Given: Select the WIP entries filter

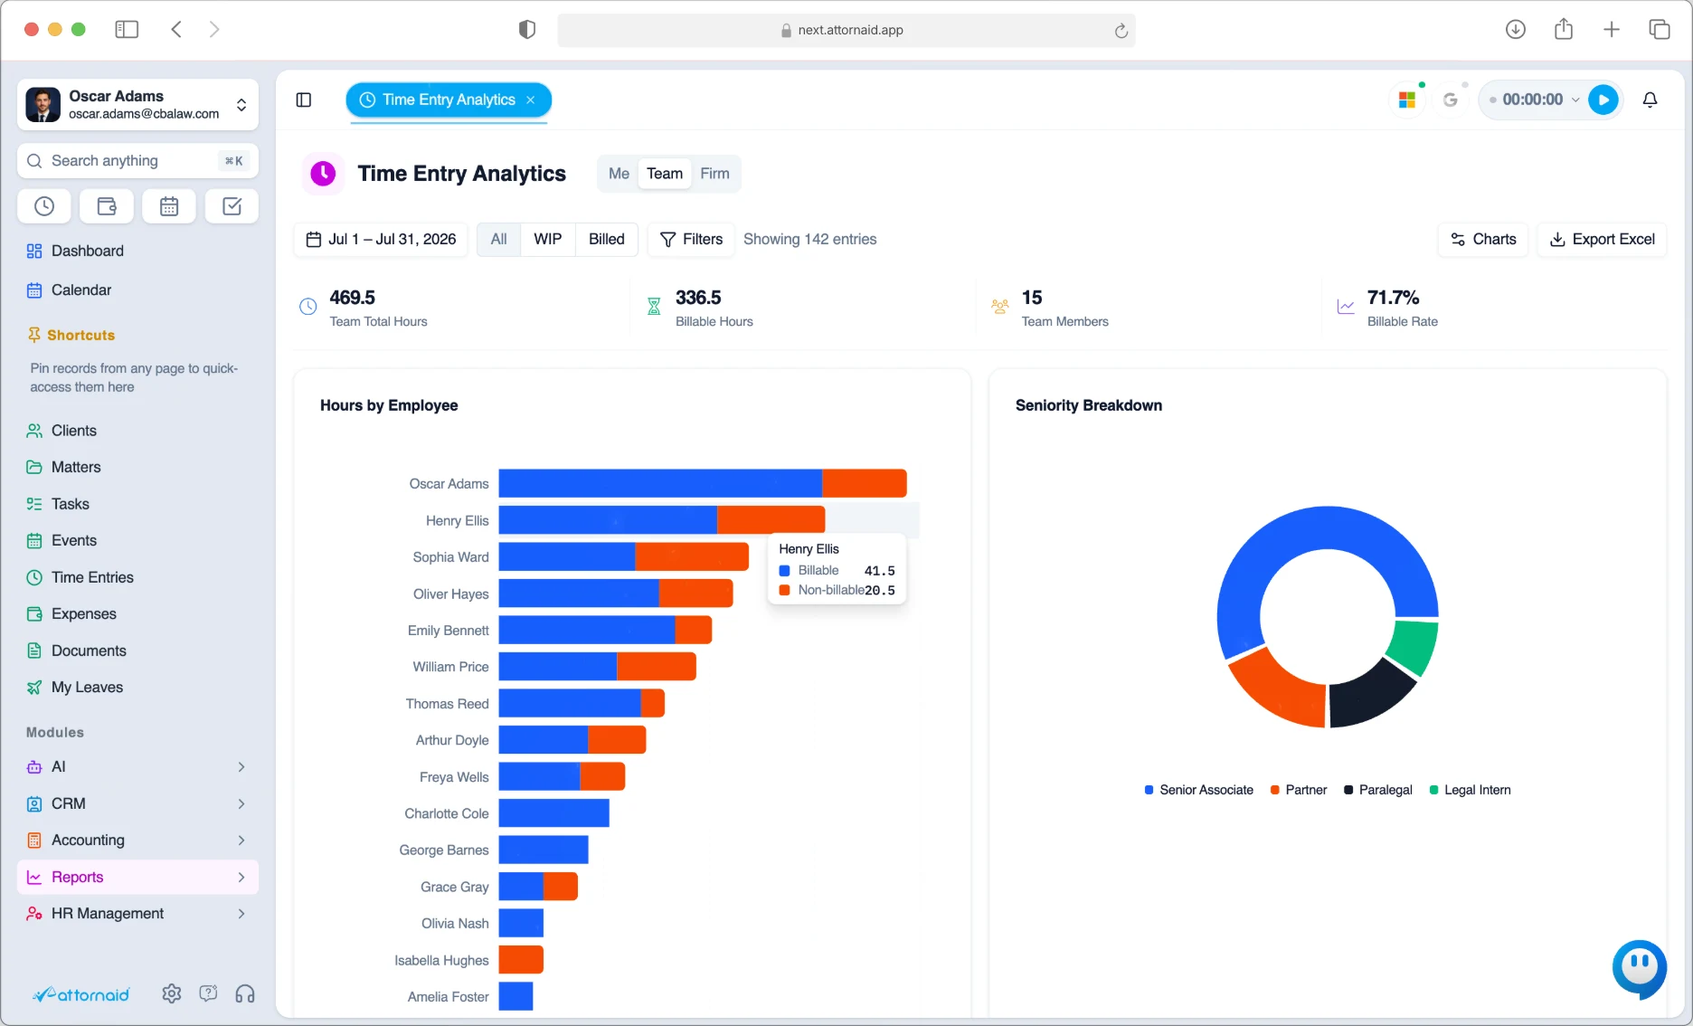Looking at the screenshot, I should (547, 239).
